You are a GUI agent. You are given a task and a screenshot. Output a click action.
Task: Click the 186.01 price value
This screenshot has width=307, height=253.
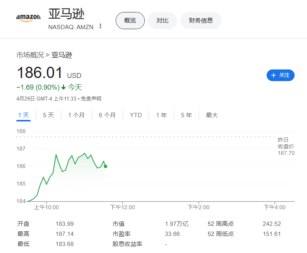40,73
